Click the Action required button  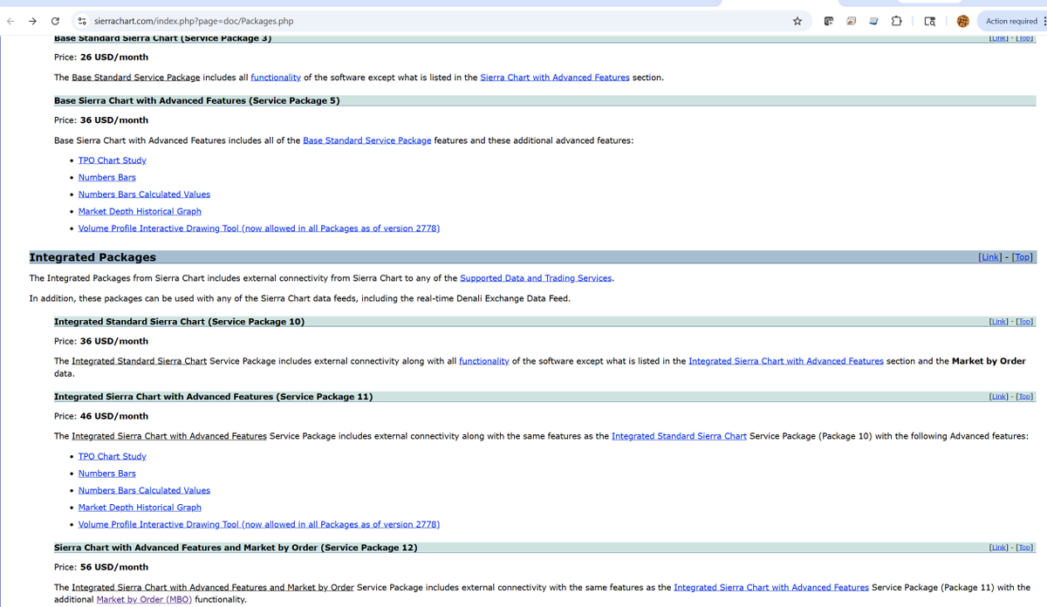coord(1011,21)
